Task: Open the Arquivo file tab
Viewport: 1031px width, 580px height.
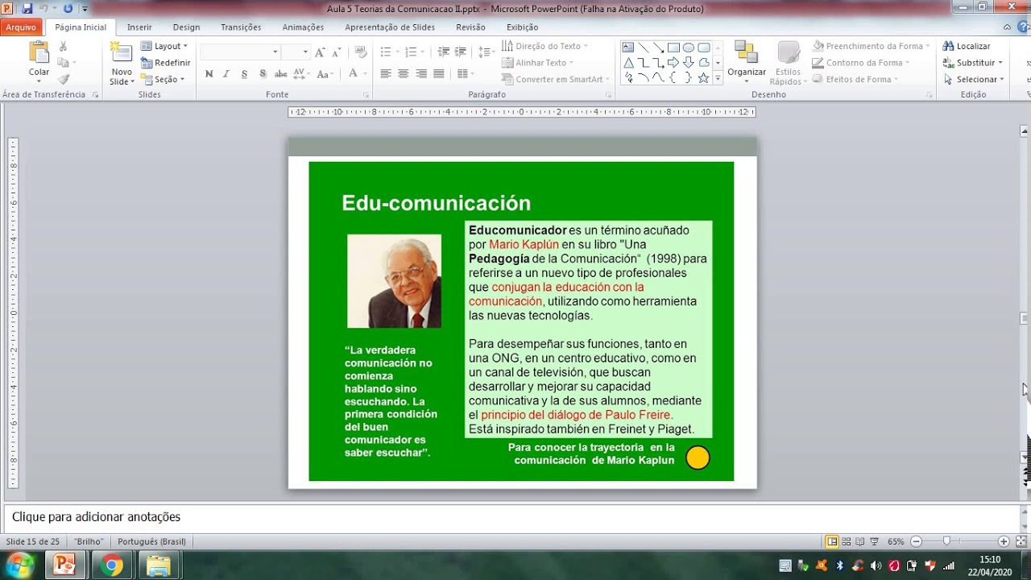Action: click(21, 27)
